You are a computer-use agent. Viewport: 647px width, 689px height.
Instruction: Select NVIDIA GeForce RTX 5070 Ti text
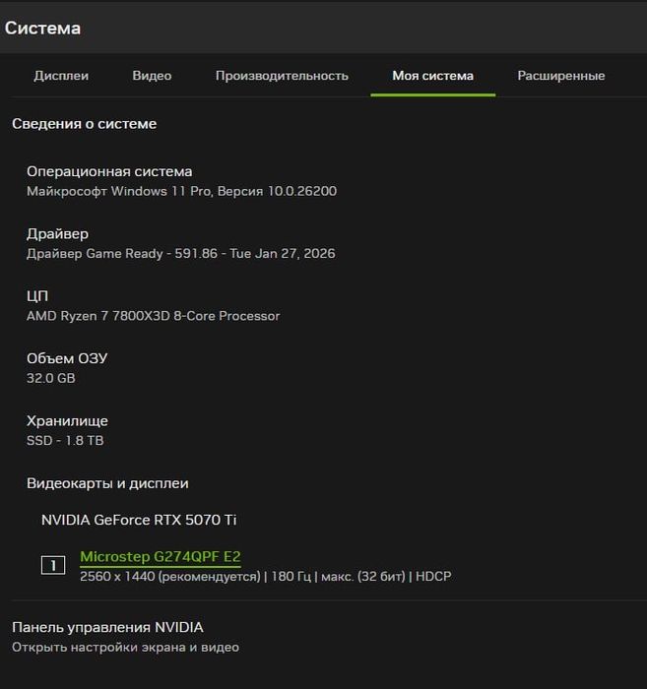[x=139, y=520]
